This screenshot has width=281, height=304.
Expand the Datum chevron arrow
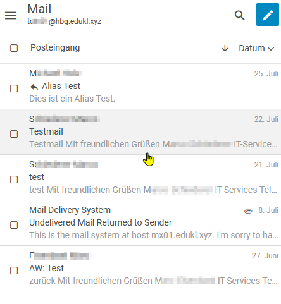point(271,49)
